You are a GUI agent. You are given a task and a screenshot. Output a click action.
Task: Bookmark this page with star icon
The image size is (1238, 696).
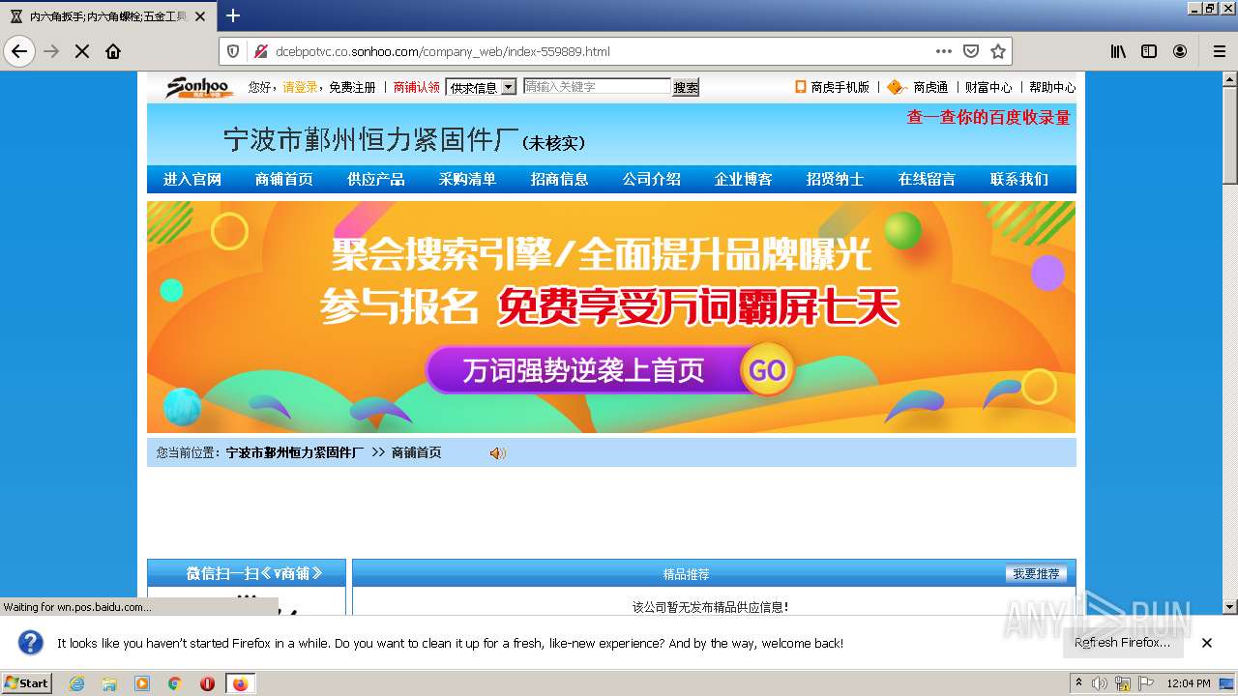[998, 51]
